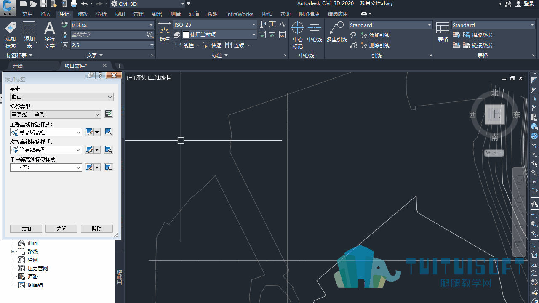The image size is (539, 303).
Task: Open the font dropdown showing 仿宋体
Action: point(112,25)
